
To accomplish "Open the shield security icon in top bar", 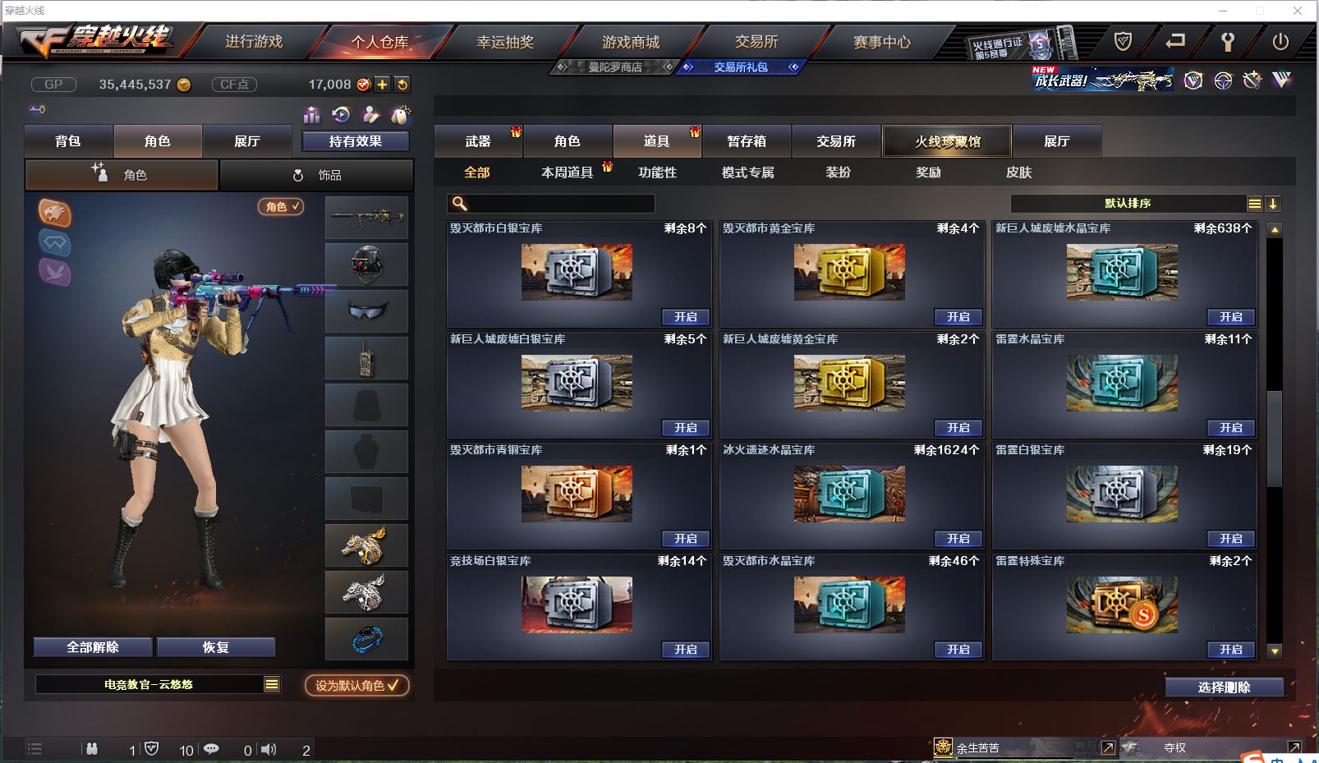I will (1123, 41).
